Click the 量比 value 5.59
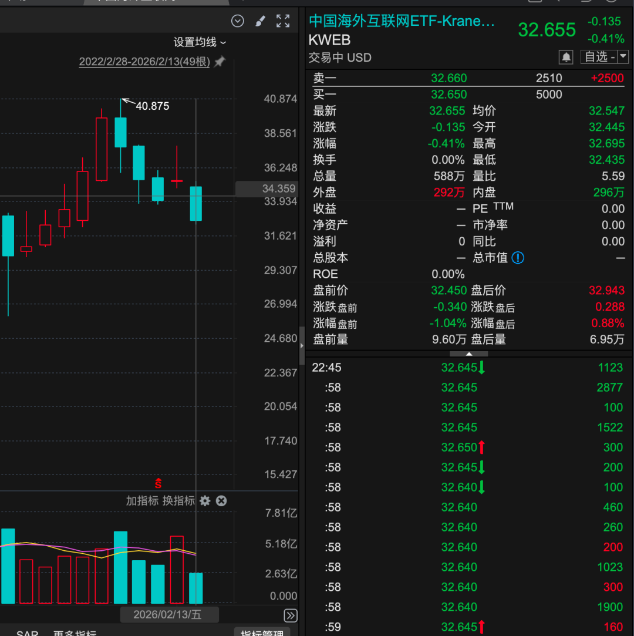634x636 pixels. click(613, 176)
